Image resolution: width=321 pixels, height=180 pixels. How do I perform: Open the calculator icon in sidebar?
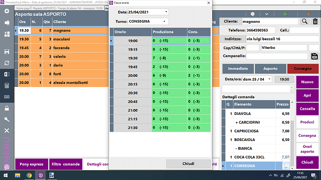tap(7, 86)
